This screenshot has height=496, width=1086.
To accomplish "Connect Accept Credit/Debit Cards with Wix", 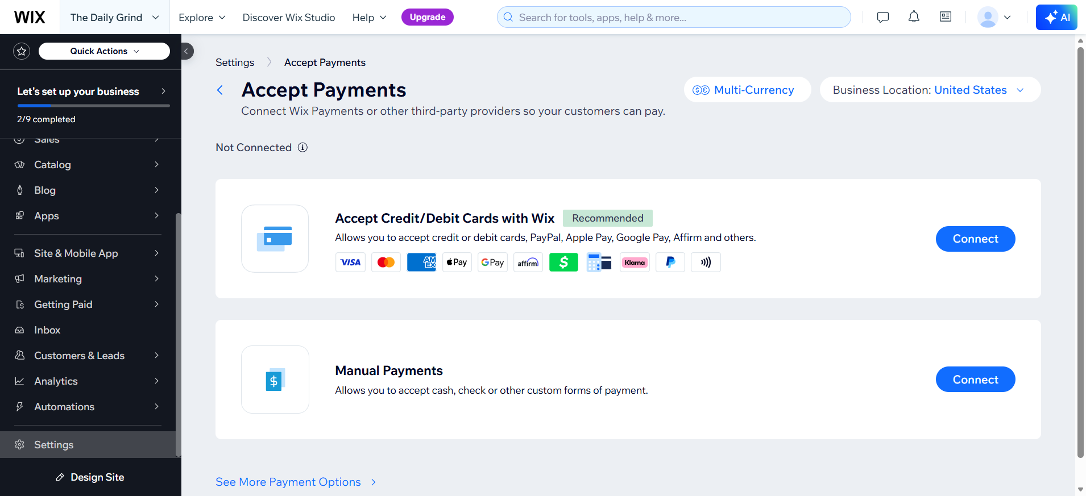I will (x=975, y=239).
